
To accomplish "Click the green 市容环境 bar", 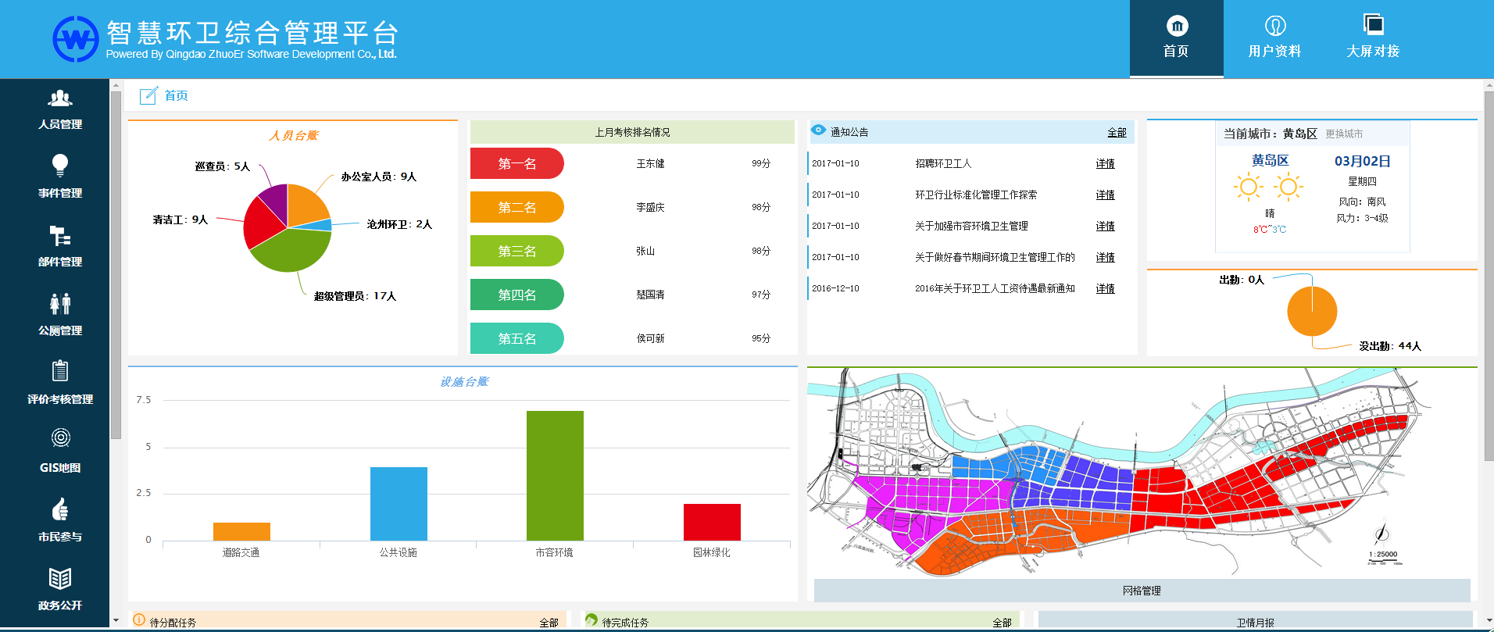I will pyautogui.click(x=555, y=475).
